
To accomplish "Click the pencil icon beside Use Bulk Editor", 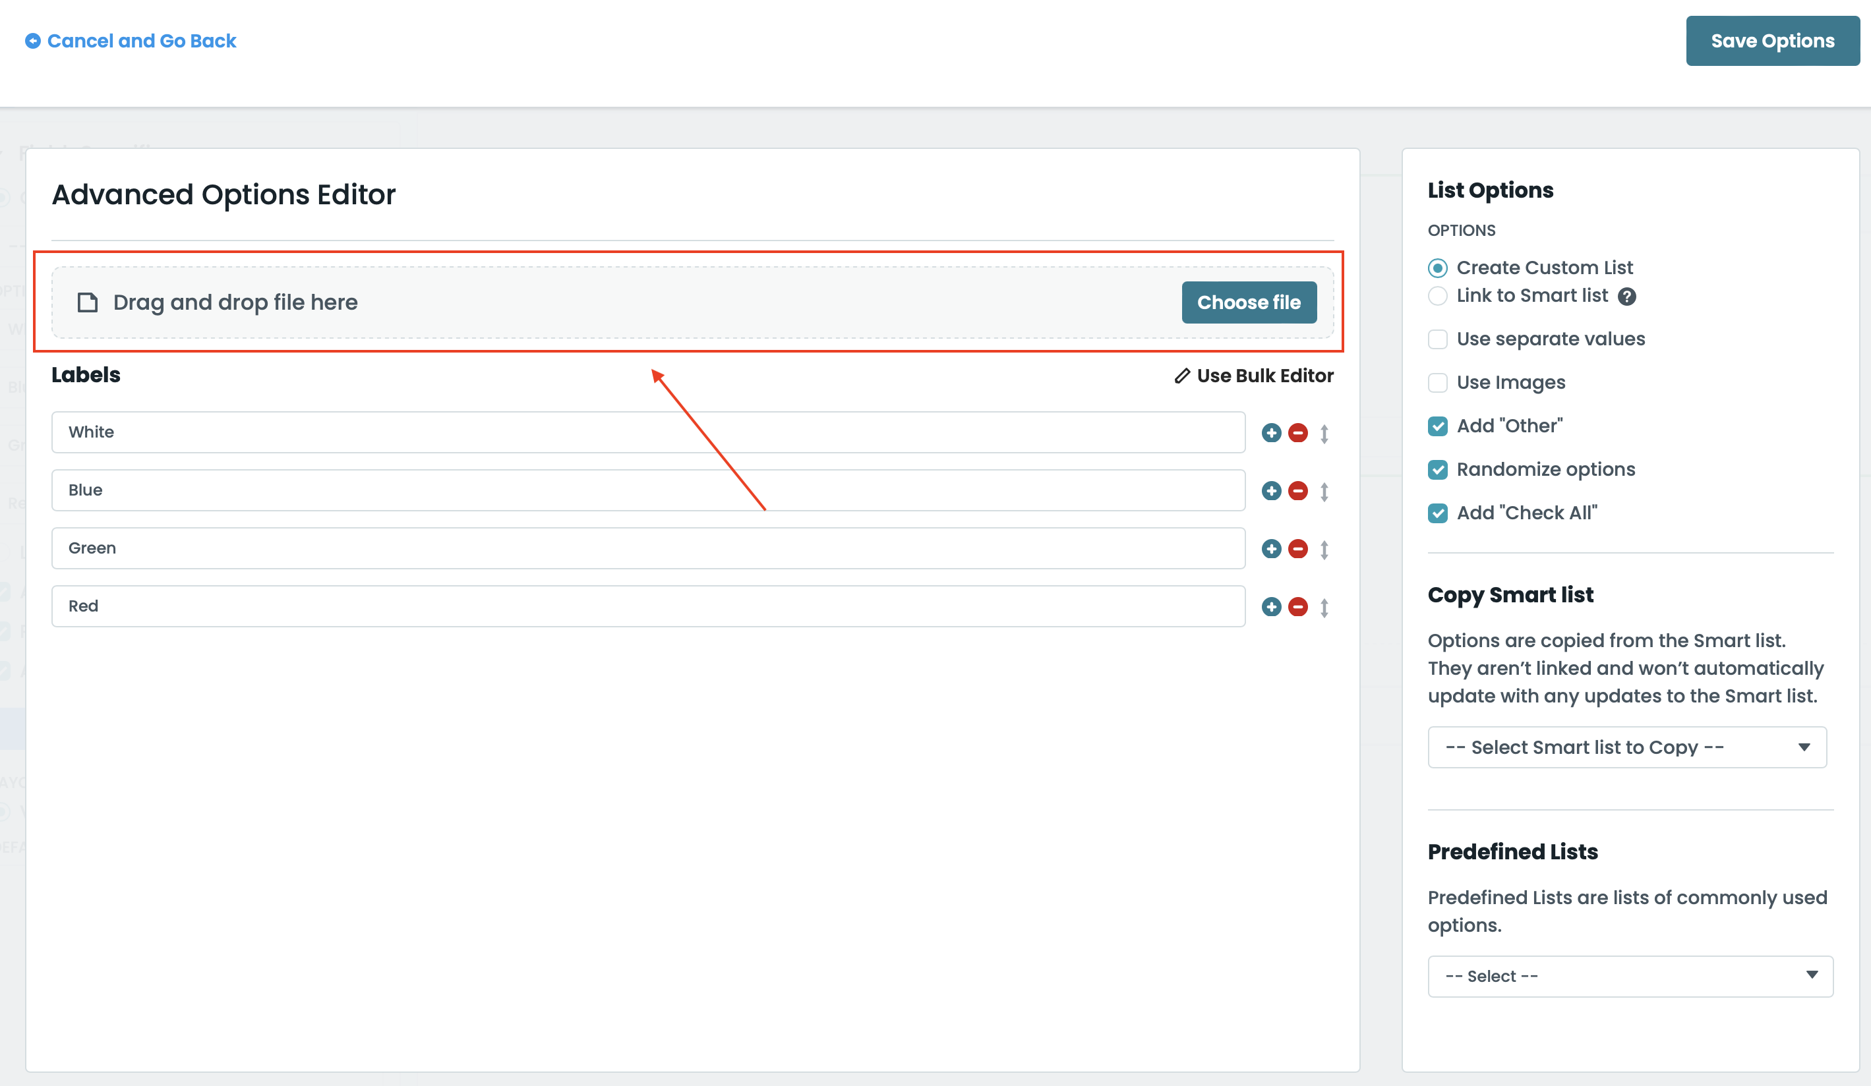I will point(1181,376).
